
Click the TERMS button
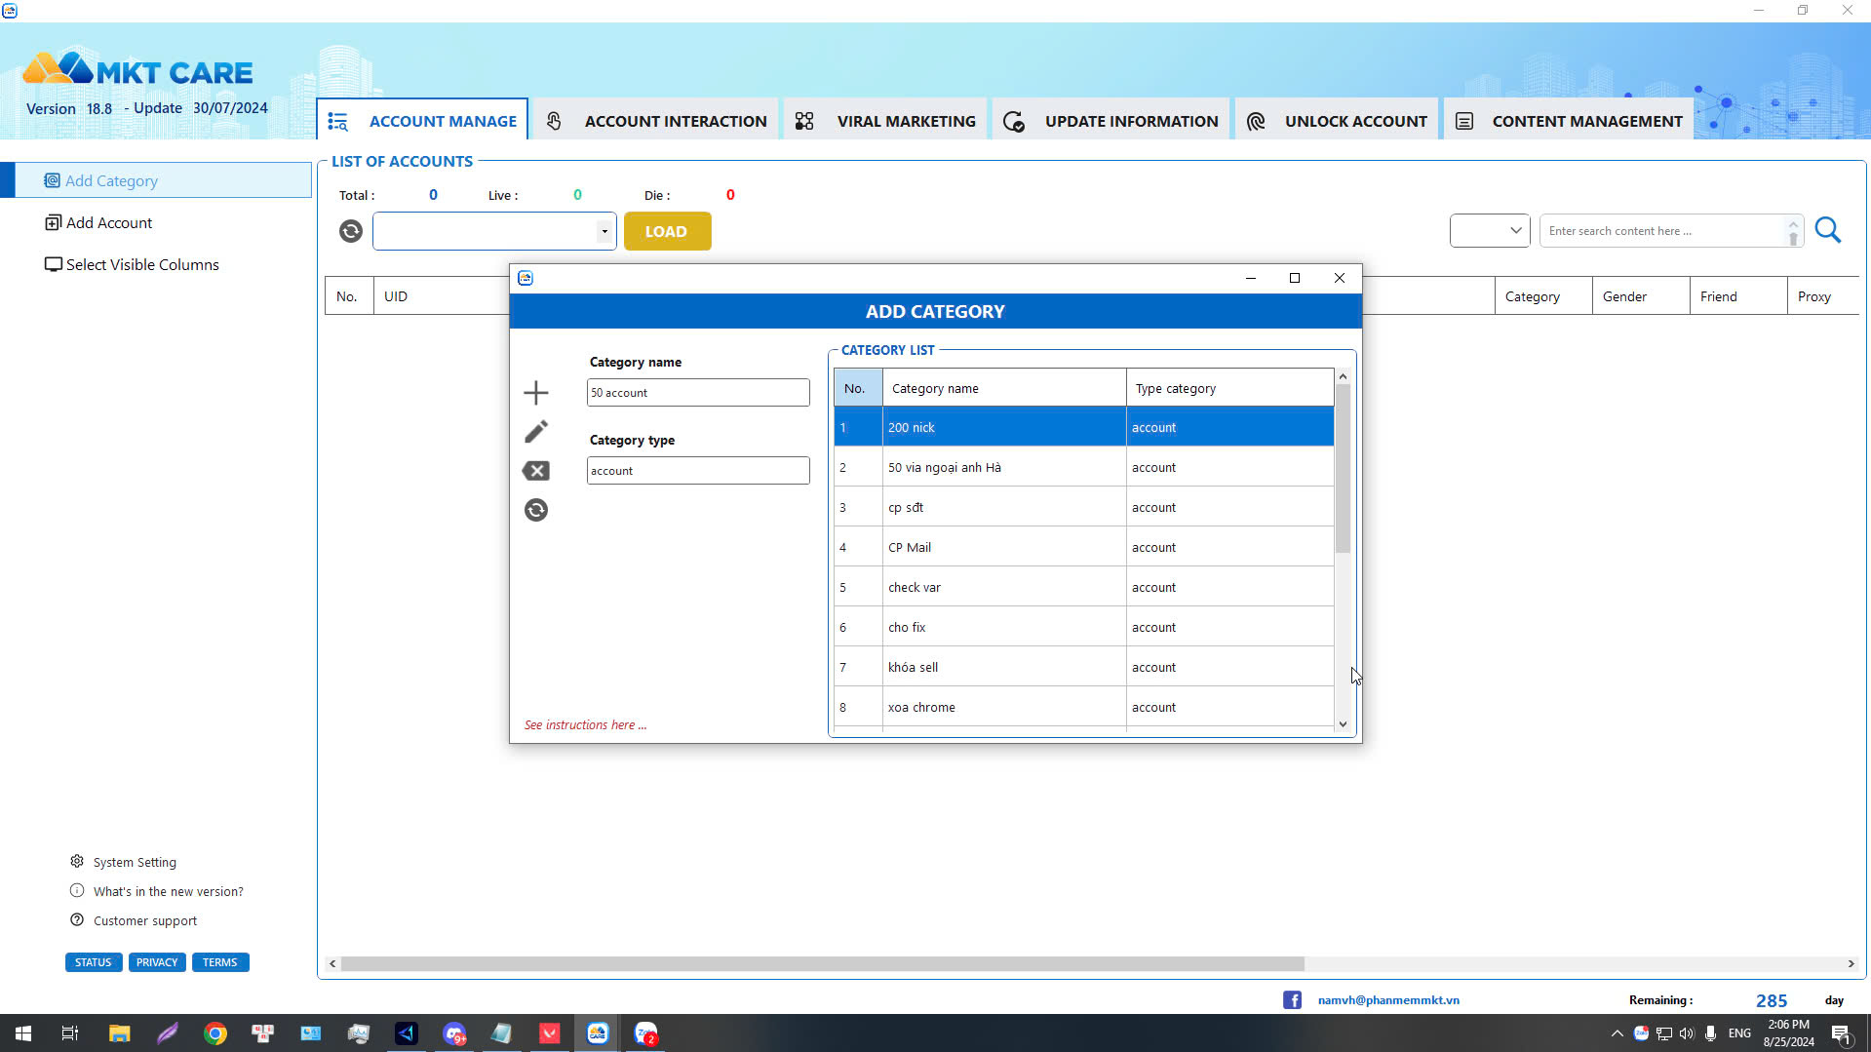click(x=220, y=962)
